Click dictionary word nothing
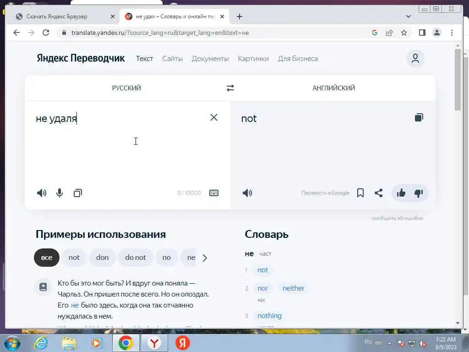The width and height of the screenshot is (469, 352). coord(269,316)
